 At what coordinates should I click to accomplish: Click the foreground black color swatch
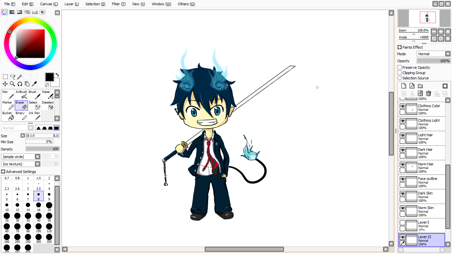click(49, 77)
